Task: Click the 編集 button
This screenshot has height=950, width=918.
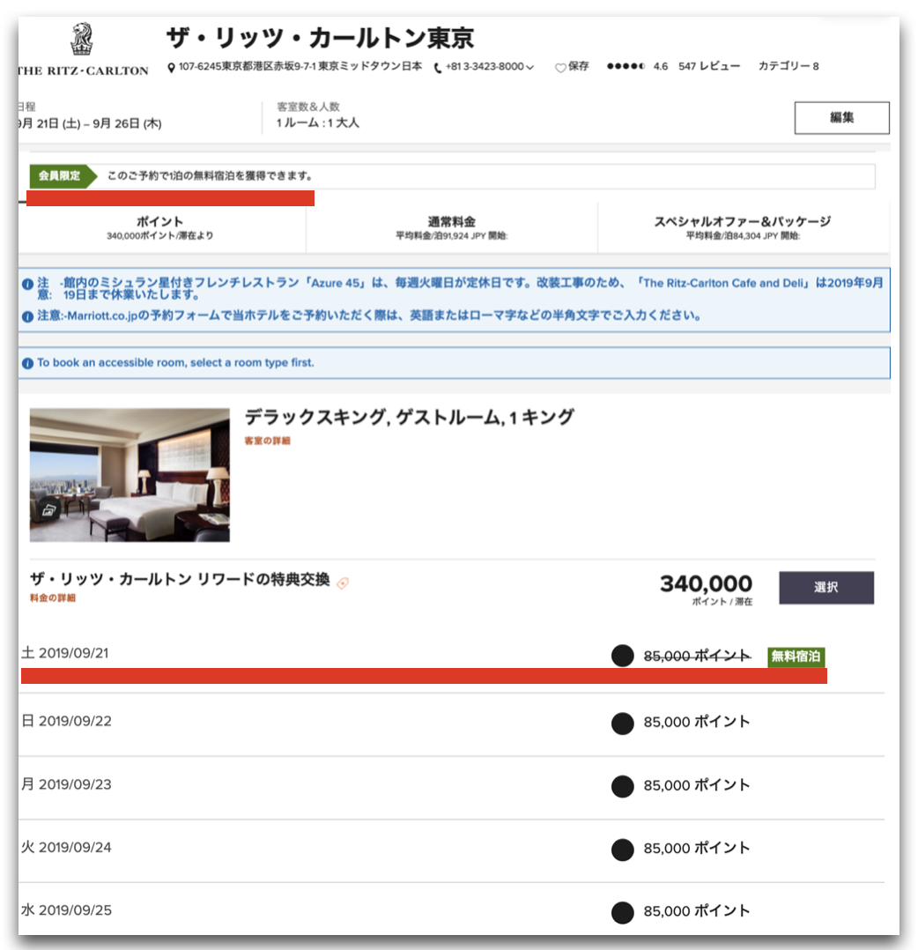Action: (x=841, y=117)
